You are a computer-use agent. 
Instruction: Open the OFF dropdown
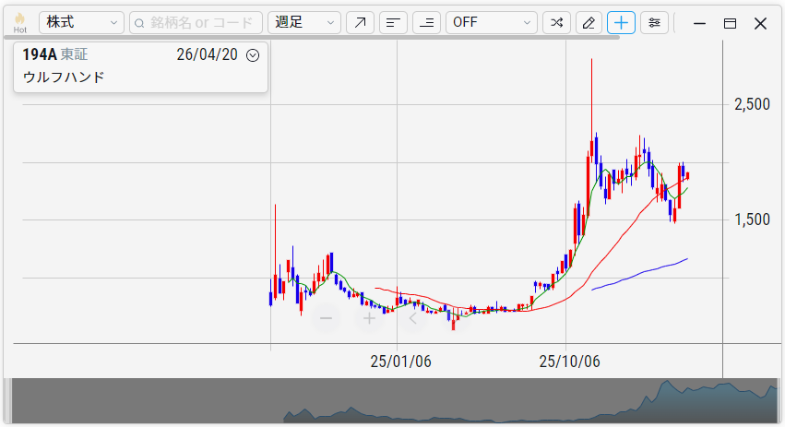coord(491,23)
